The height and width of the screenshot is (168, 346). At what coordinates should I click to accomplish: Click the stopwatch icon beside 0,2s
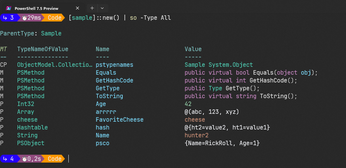pyautogui.click(x=25, y=159)
